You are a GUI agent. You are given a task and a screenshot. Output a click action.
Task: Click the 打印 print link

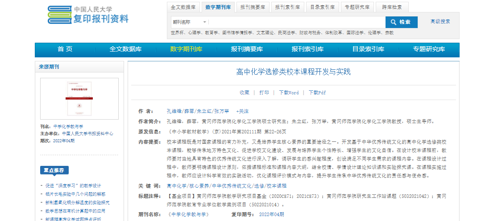[264, 92]
